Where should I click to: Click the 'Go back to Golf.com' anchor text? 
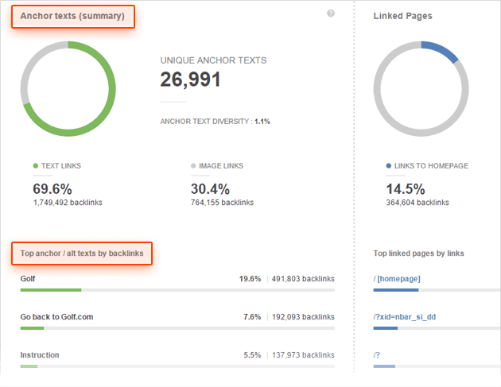(x=56, y=317)
